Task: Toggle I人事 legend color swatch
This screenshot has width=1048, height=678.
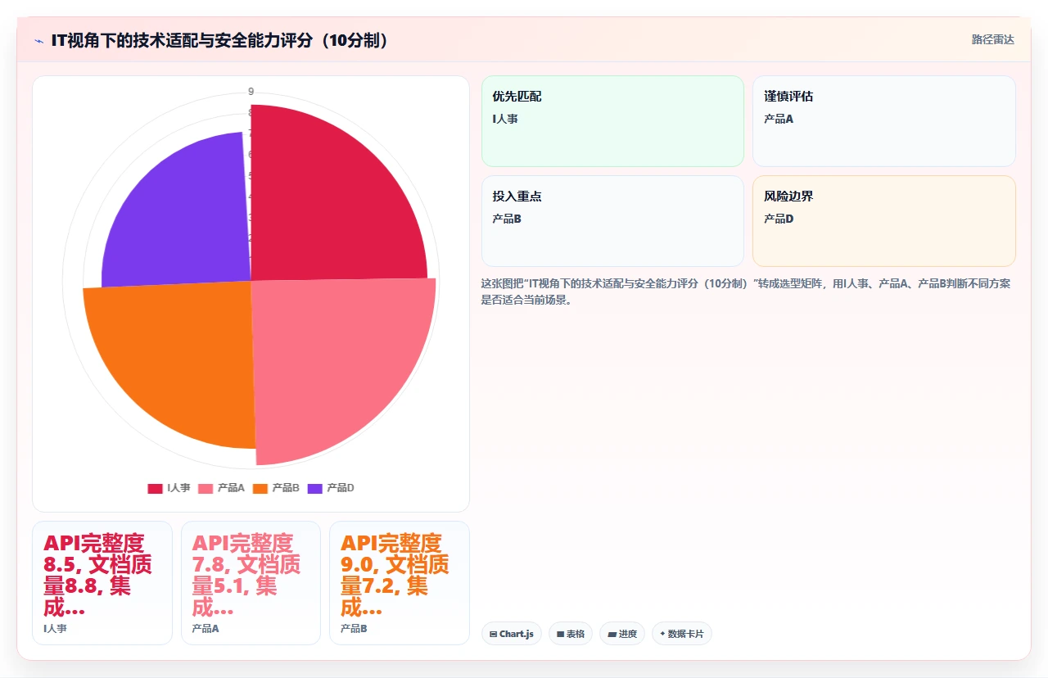Action: click(x=155, y=488)
